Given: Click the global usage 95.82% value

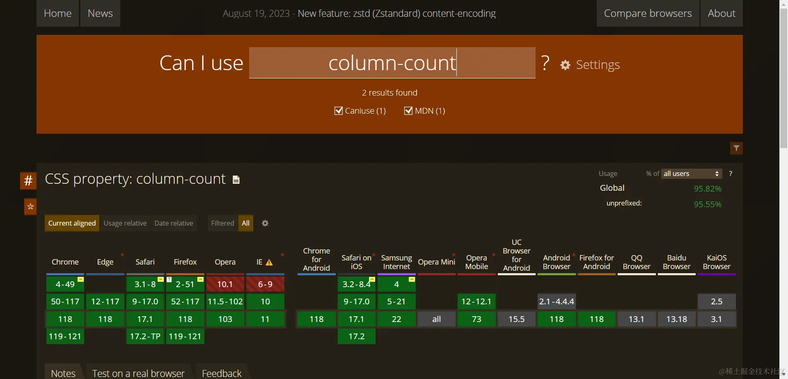Looking at the screenshot, I should point(708,189).
